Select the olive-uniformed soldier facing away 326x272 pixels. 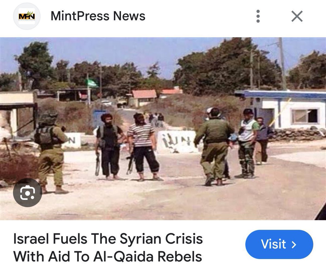[x=214, y=146]
